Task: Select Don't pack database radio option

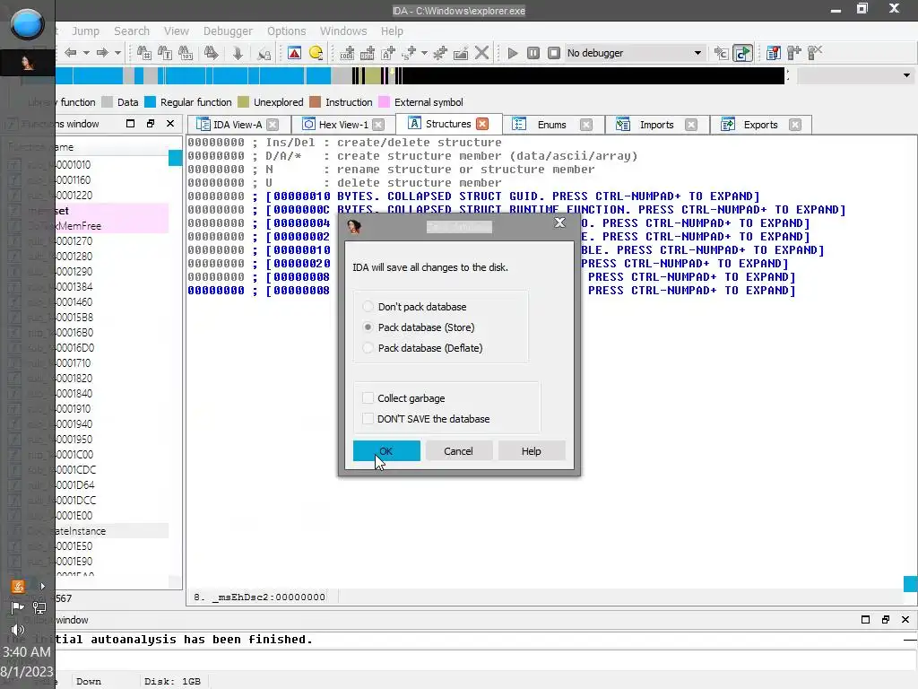Action: click(368, 307)
